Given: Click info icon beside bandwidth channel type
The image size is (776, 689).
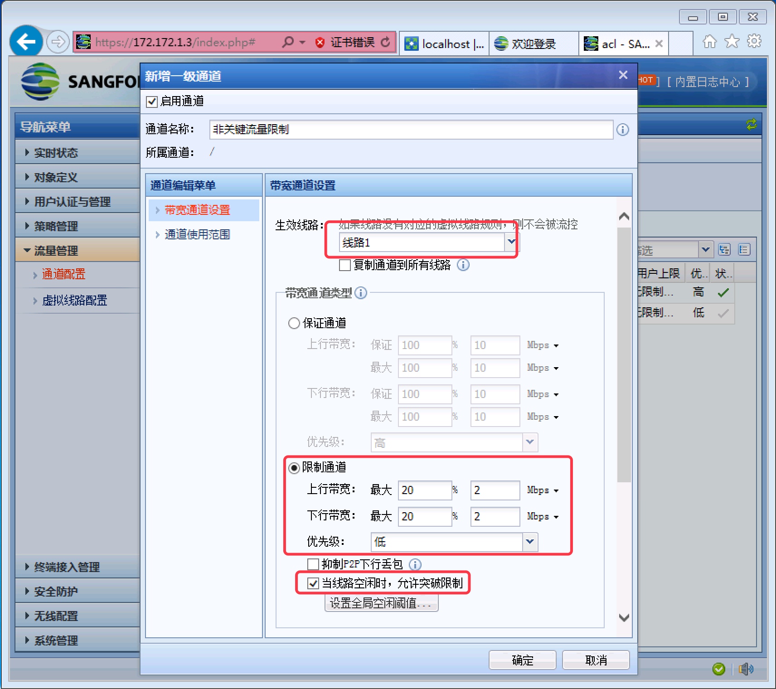Looking at the screenshot, I should 361,293.
